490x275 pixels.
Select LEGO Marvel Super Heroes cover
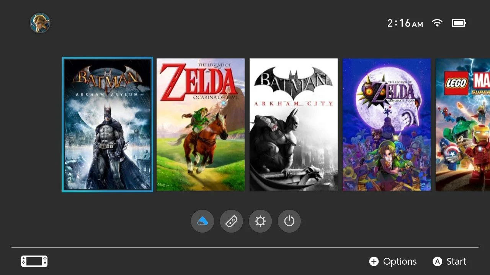(x=463, y=125)
